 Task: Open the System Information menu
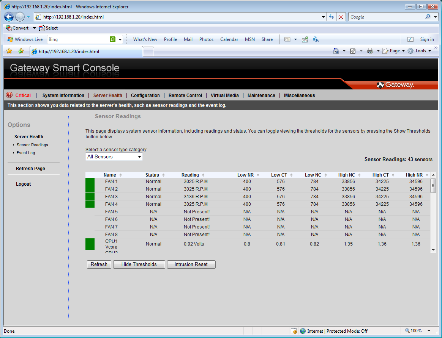click(63, 95)
